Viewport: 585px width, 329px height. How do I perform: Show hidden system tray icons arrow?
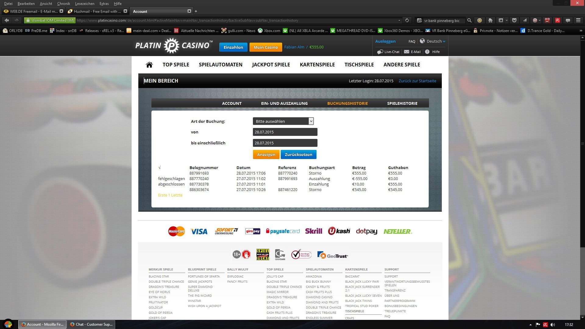[x=530, y=325]
